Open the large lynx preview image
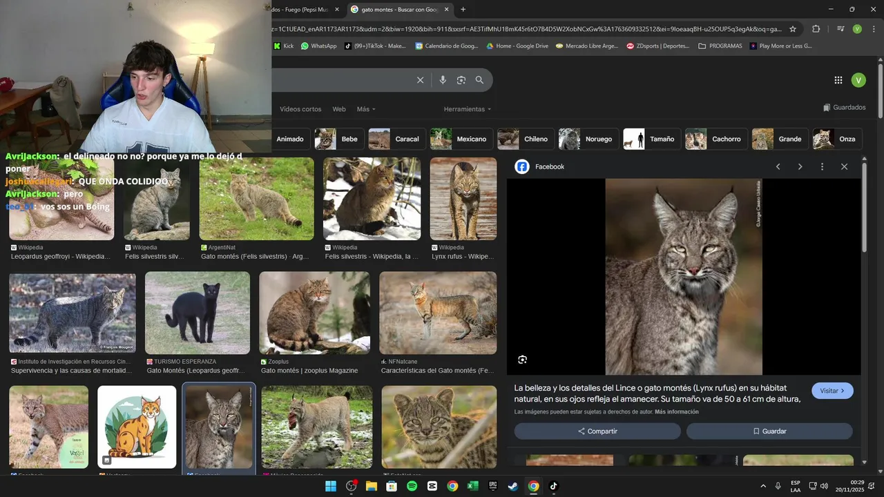 [x=684, y=277]
